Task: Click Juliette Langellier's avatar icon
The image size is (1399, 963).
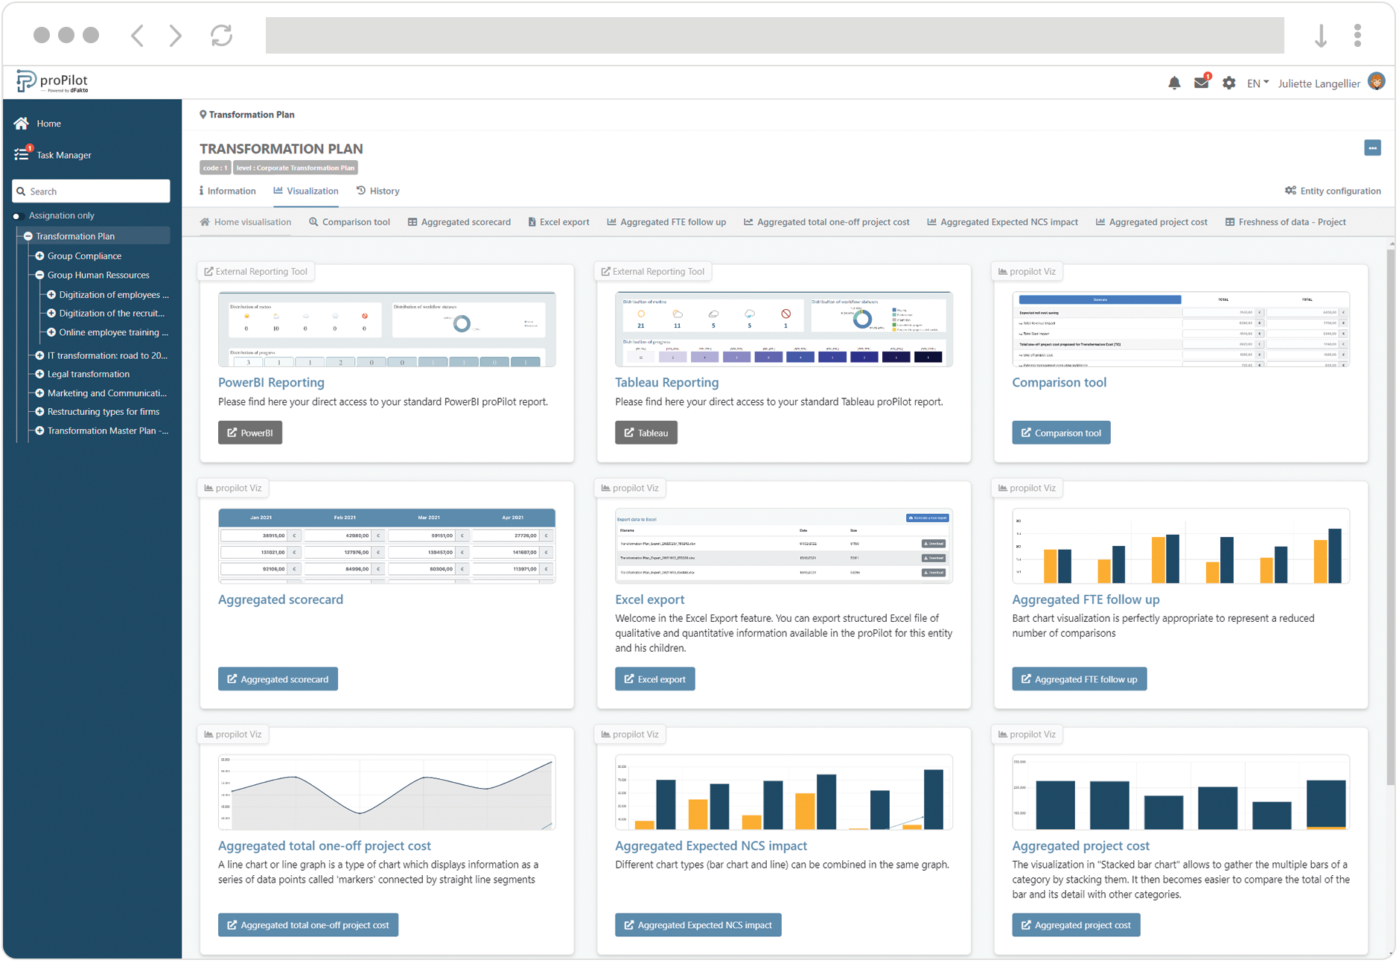Action: pyautogui.click(x=1377, y=81)
